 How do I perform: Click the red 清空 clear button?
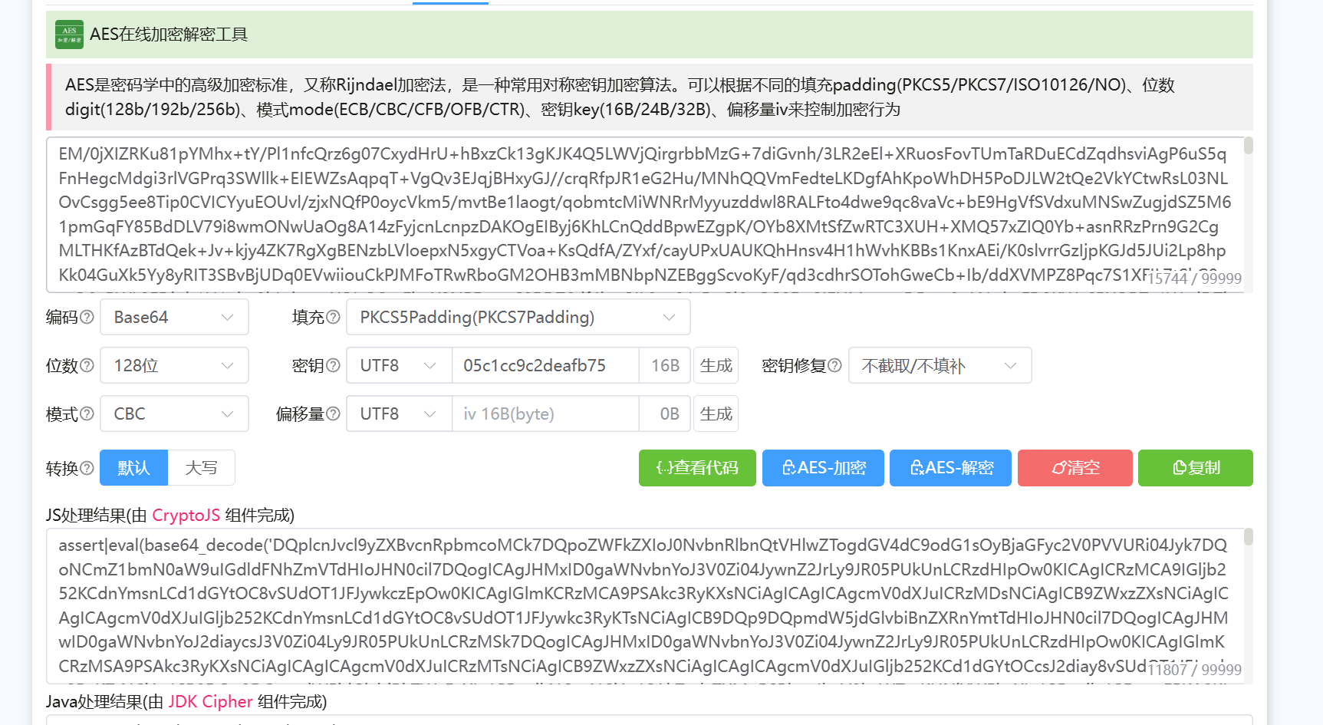pos(1075,468)
